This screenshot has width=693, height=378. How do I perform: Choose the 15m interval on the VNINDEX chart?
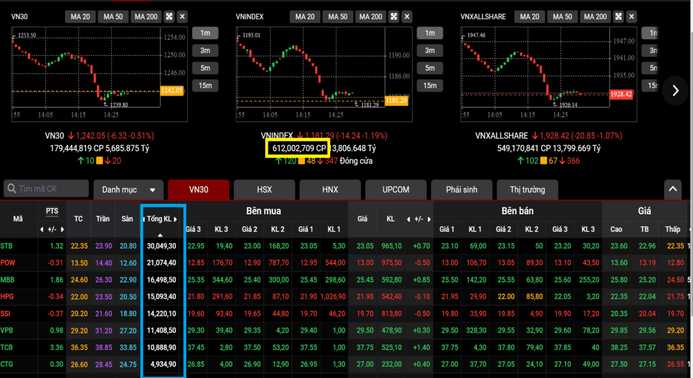pyautogui.click(x=429, y=86)
